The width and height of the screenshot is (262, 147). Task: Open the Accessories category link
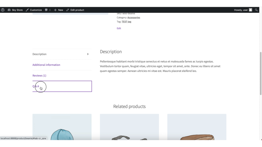(133, 17)
